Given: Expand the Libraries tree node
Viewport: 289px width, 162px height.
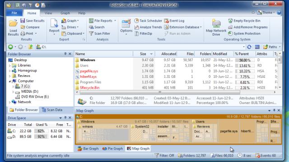Looking at the screenshot, I should pos(10,65).
